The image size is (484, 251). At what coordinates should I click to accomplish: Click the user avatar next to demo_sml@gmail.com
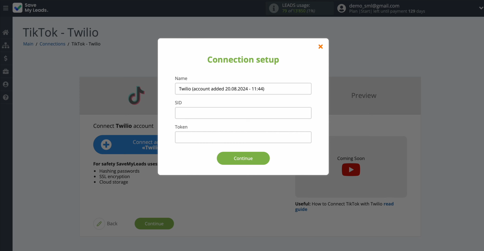341,8
